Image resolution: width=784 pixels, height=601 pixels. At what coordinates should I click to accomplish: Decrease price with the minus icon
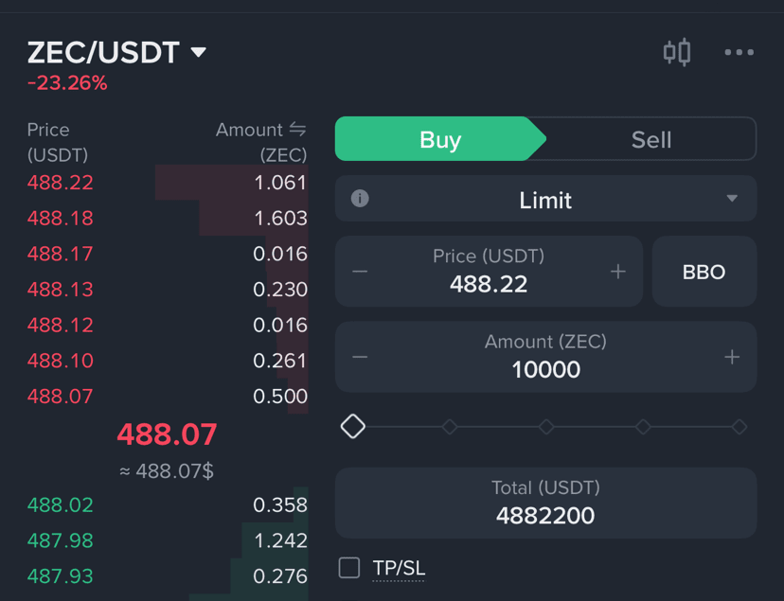360,272
